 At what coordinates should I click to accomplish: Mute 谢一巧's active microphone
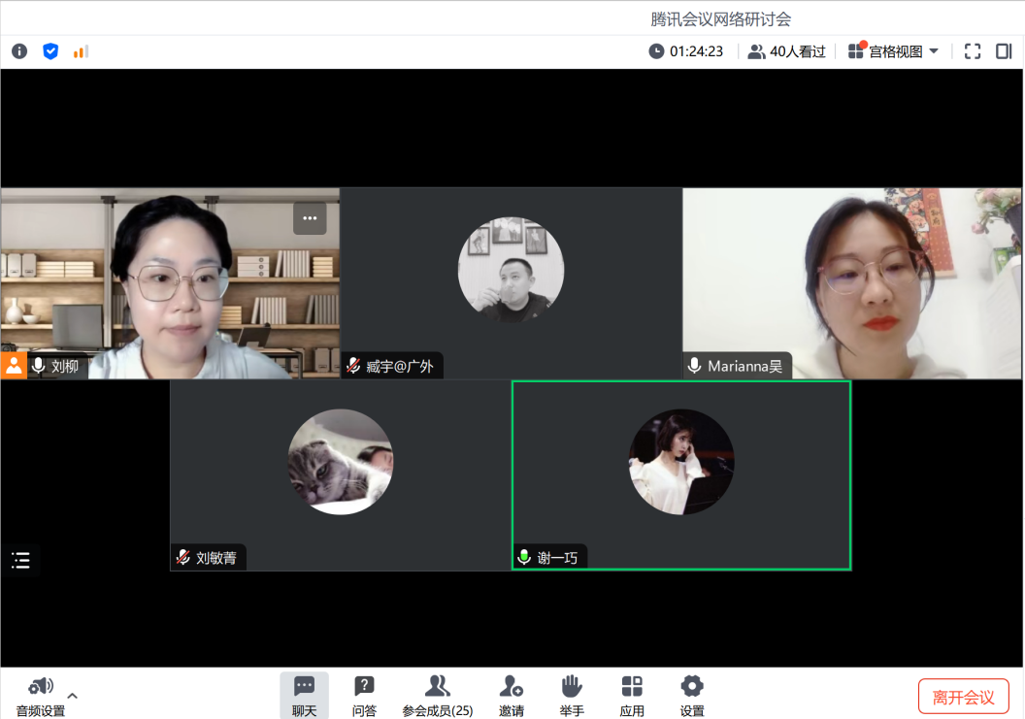click(524, 556)
